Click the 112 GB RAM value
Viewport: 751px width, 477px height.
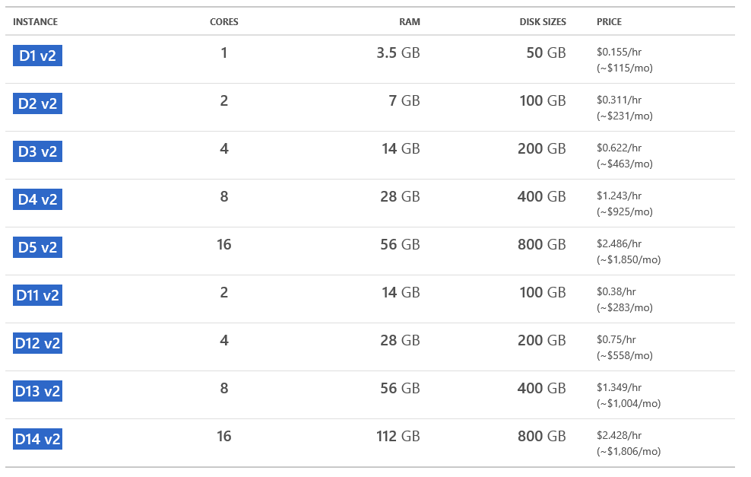pyautogui.click(x=398, y=436)
